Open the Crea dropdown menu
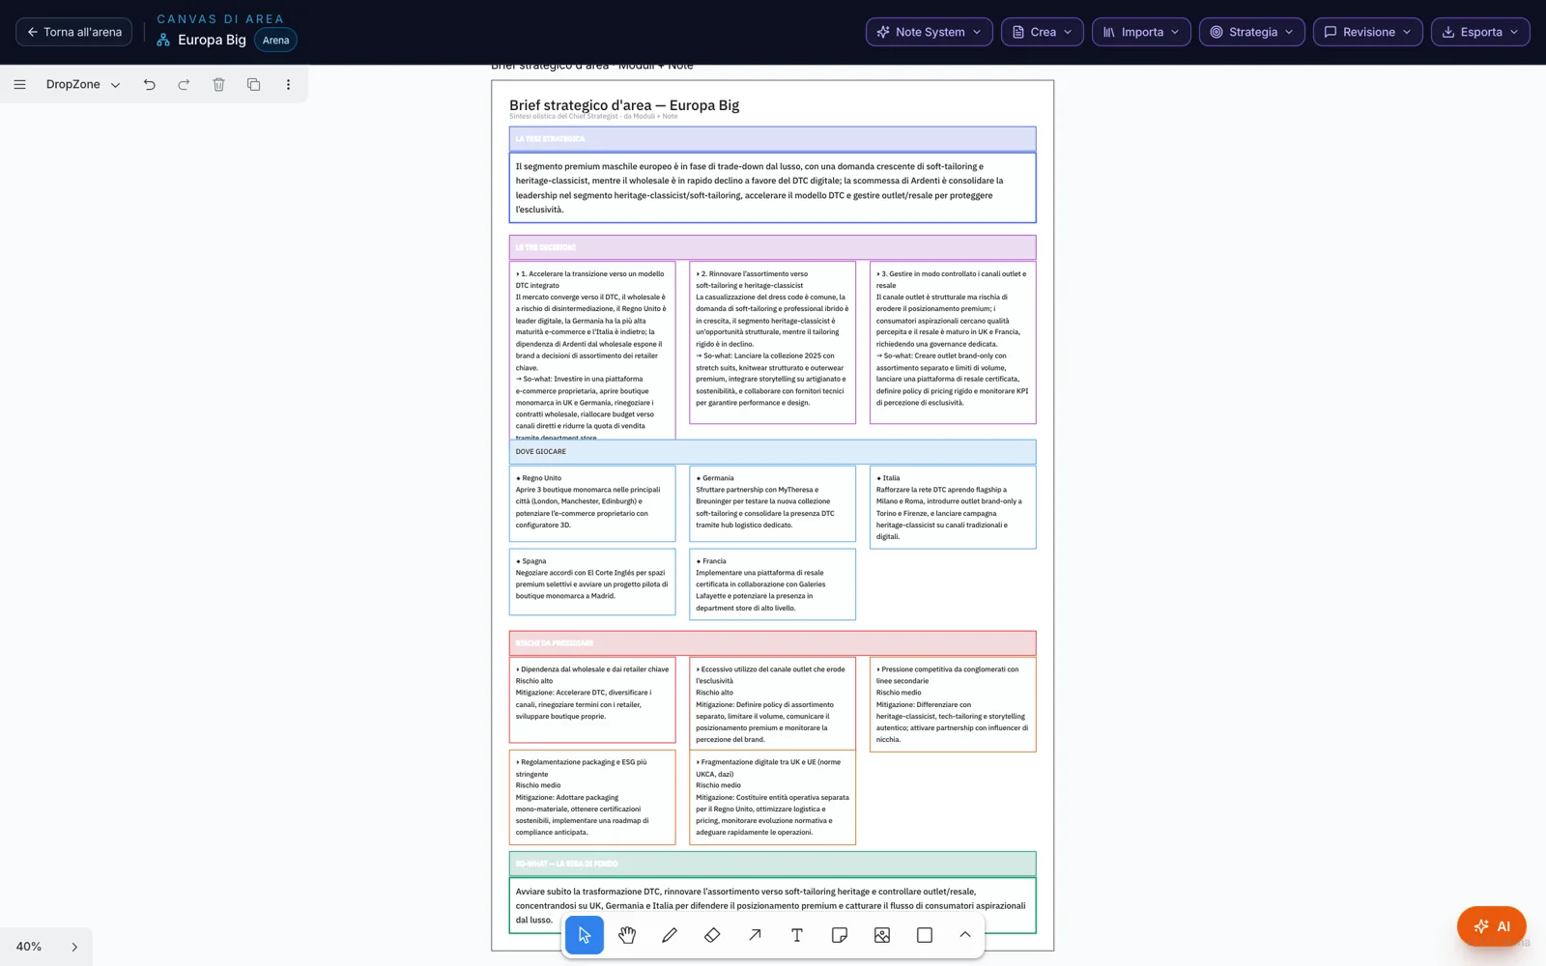The width and height of the screenshot is (1546, 966). click(1042, 32)
